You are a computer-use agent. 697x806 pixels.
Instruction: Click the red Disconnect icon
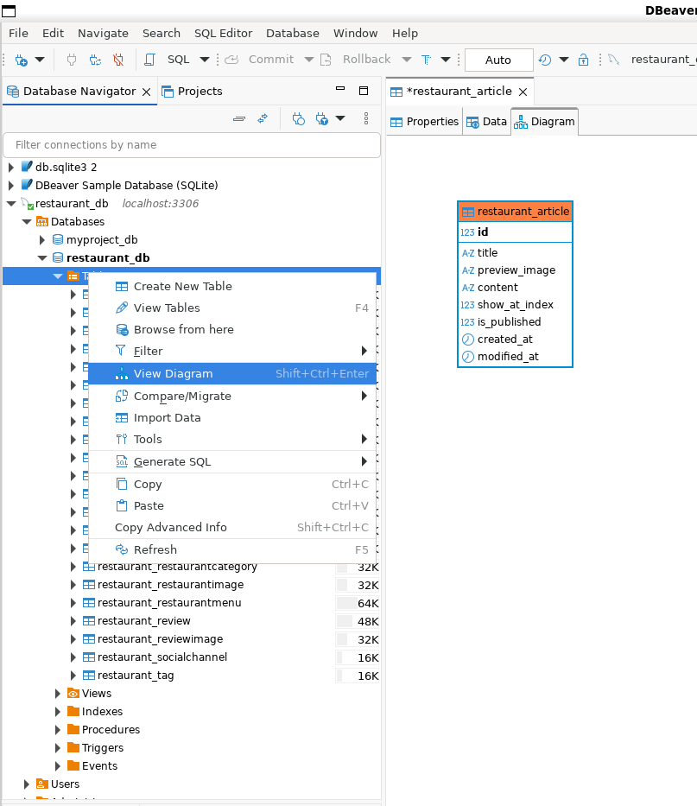pyautogui.click(x=118, y=60)
